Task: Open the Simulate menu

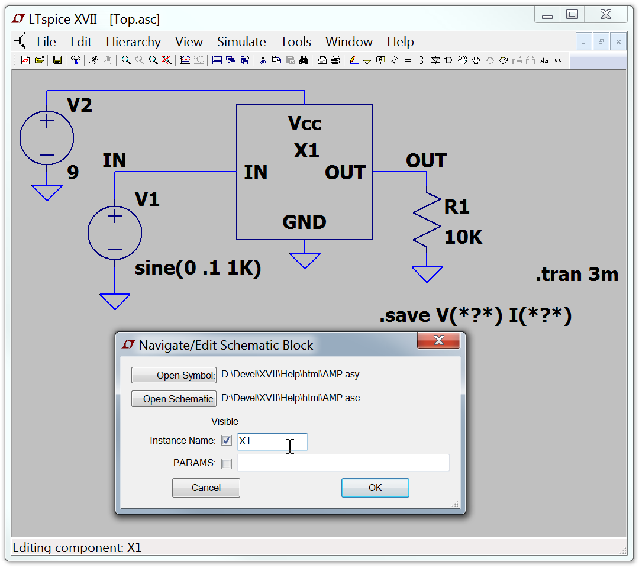Action: click(241, 42)
